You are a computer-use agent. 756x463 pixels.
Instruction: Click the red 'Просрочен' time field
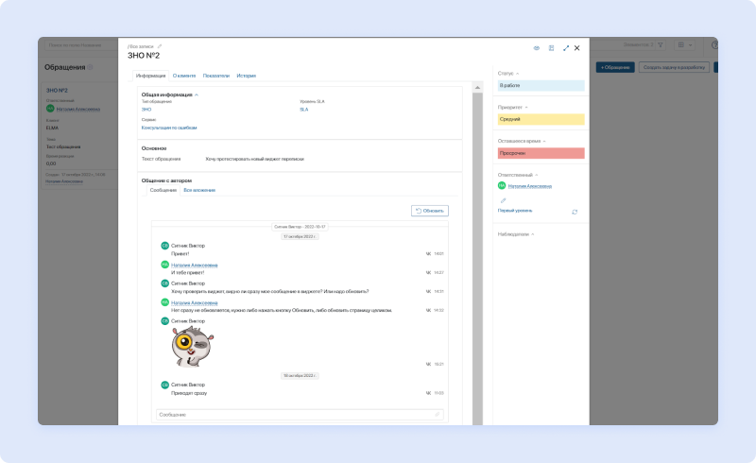pyautogui.click(x=541, y=153)
